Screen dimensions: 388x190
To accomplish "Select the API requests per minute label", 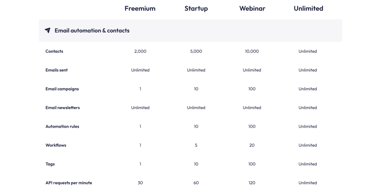I will tap(69, 183).
